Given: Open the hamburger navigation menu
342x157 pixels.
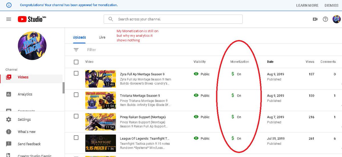Looking at the screenshot, I should point(9,19).
